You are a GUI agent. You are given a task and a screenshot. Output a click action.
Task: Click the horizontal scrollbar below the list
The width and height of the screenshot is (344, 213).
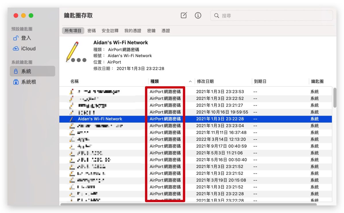click(x=189, y=204)
